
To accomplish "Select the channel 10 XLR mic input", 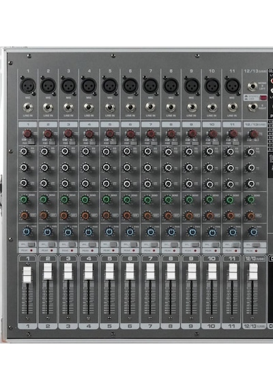I will (212, 86).
